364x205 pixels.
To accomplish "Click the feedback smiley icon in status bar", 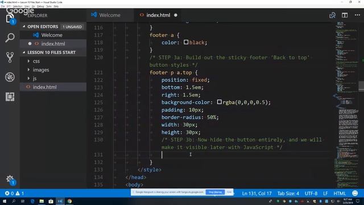I will tap(355, 193).
